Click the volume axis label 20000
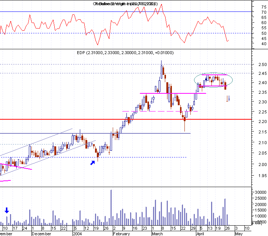This screenshot has width=268, height=236. (261, 205)
